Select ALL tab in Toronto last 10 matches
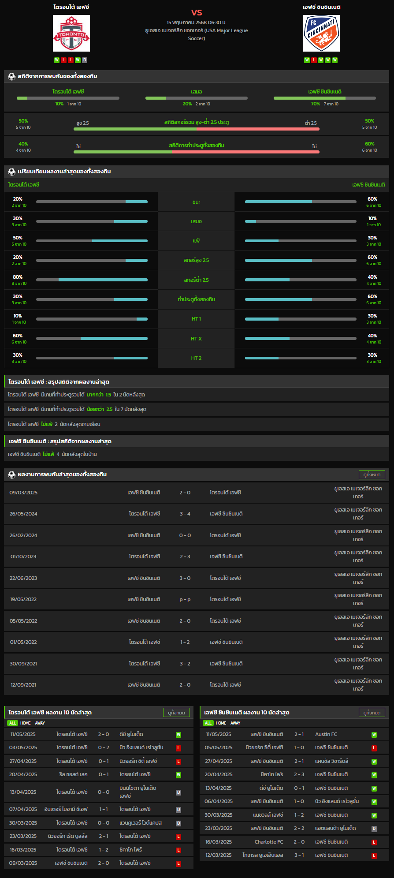394x878 pixels. pyautogui.click(x=12, y=723)
